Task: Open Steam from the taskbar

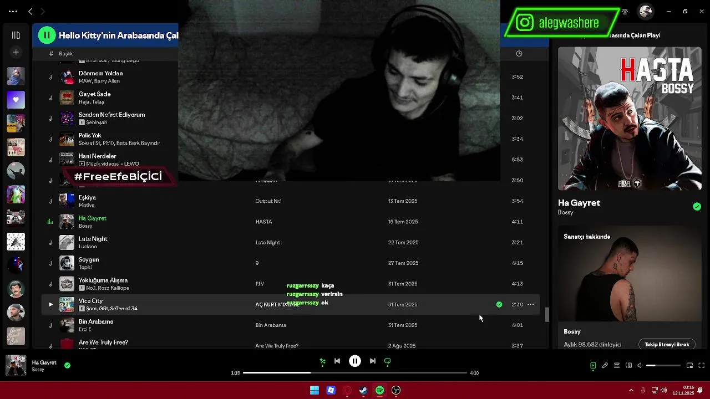Action: pos(363,390)
